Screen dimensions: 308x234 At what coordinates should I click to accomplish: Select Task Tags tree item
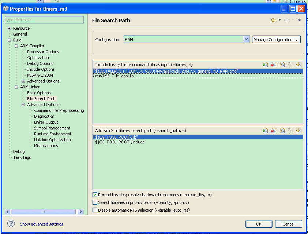click(22, 157)
